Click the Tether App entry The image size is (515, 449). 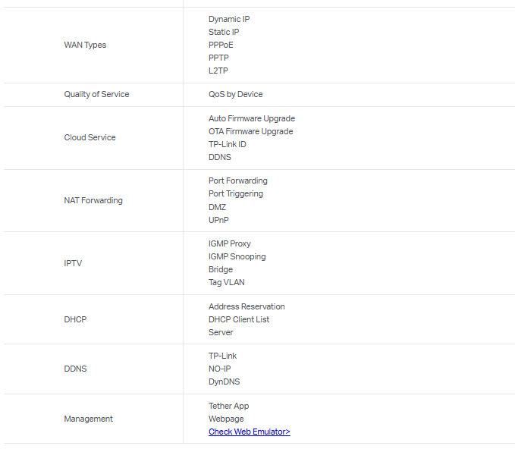(228, 406)
